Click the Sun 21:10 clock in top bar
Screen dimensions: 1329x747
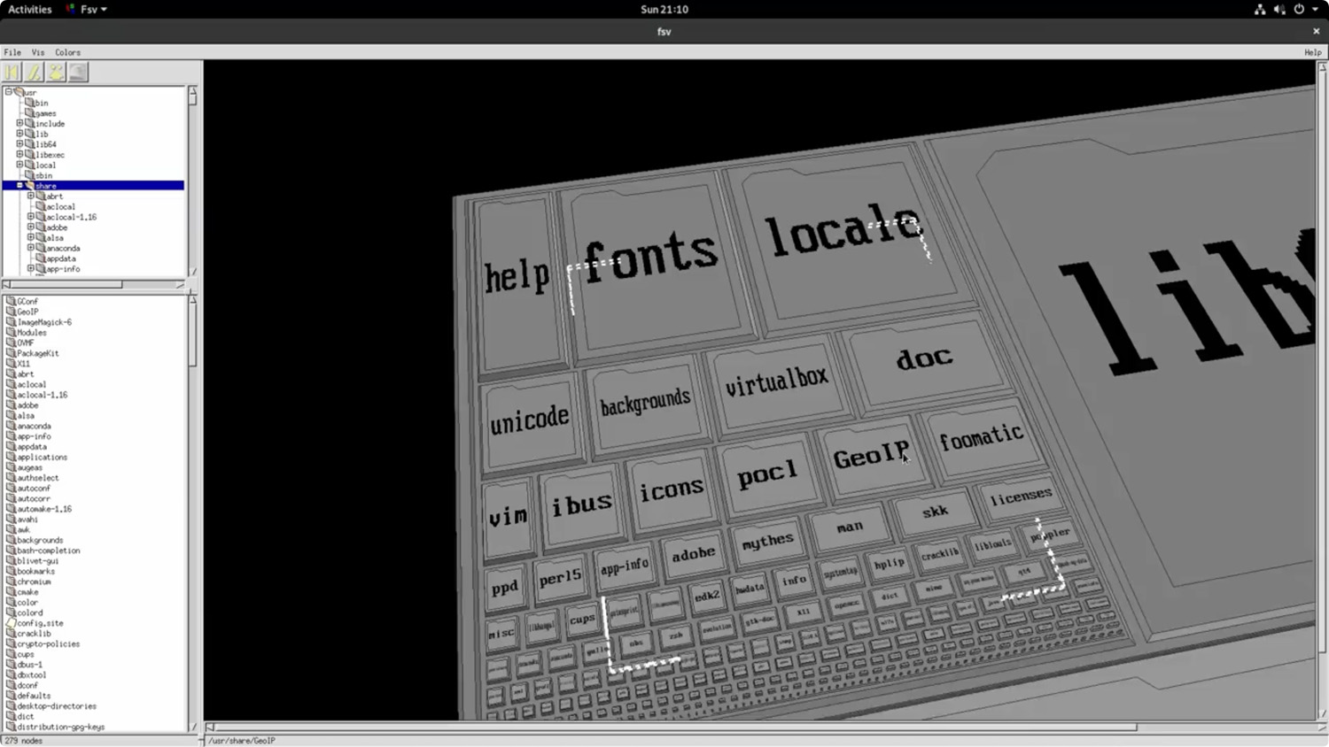click(x=664, y=9)
